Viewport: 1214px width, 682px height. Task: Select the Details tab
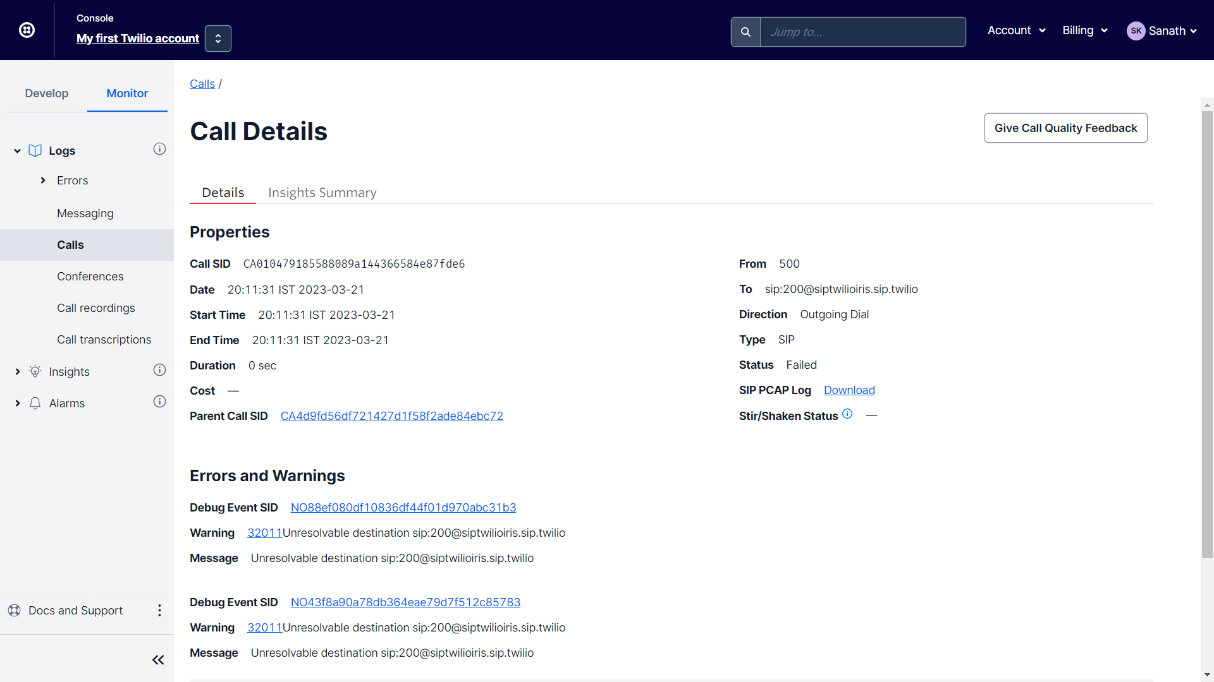click(x=223, y=193)
